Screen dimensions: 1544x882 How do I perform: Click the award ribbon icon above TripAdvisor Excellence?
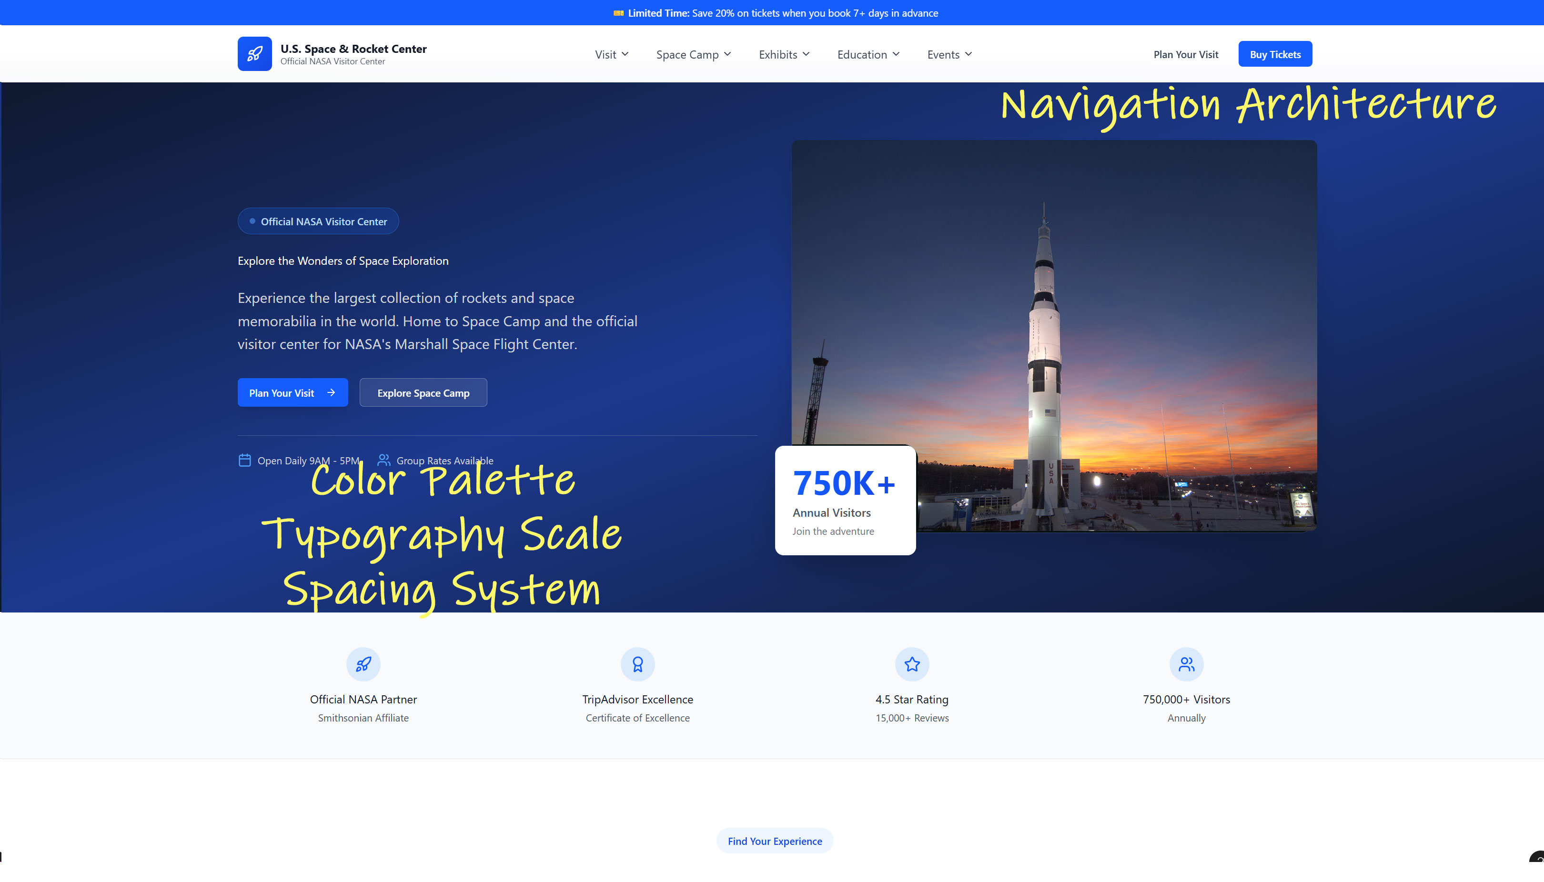coord(637,664)
